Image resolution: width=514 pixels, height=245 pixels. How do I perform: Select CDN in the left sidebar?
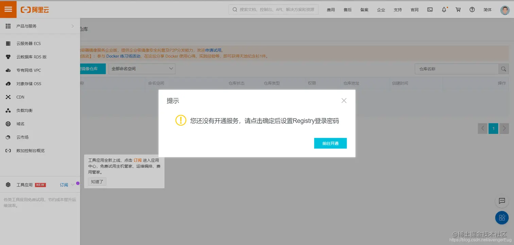20,97
